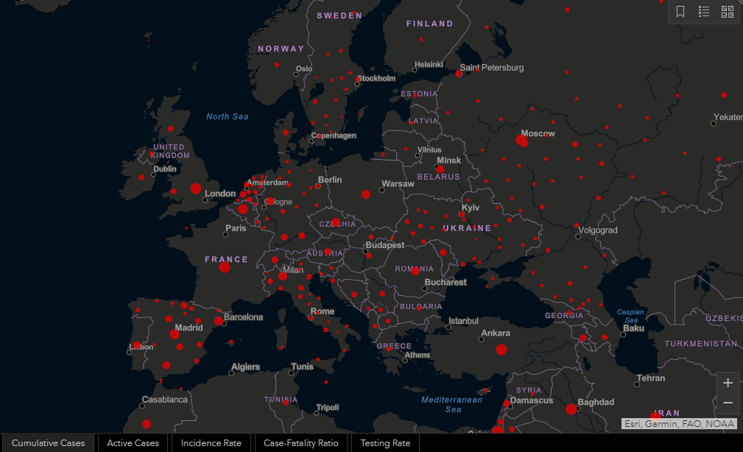The image size is (743, 452).
Task: Select the red case marker near London
Action: click(196, 188)
